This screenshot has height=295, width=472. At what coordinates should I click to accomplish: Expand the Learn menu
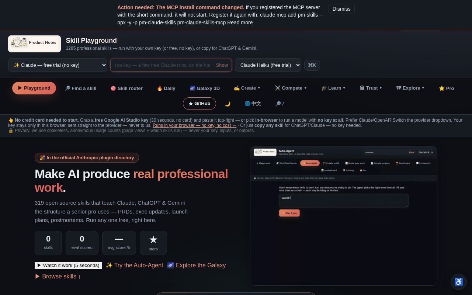pyautogui.click(x=333, y=88)
